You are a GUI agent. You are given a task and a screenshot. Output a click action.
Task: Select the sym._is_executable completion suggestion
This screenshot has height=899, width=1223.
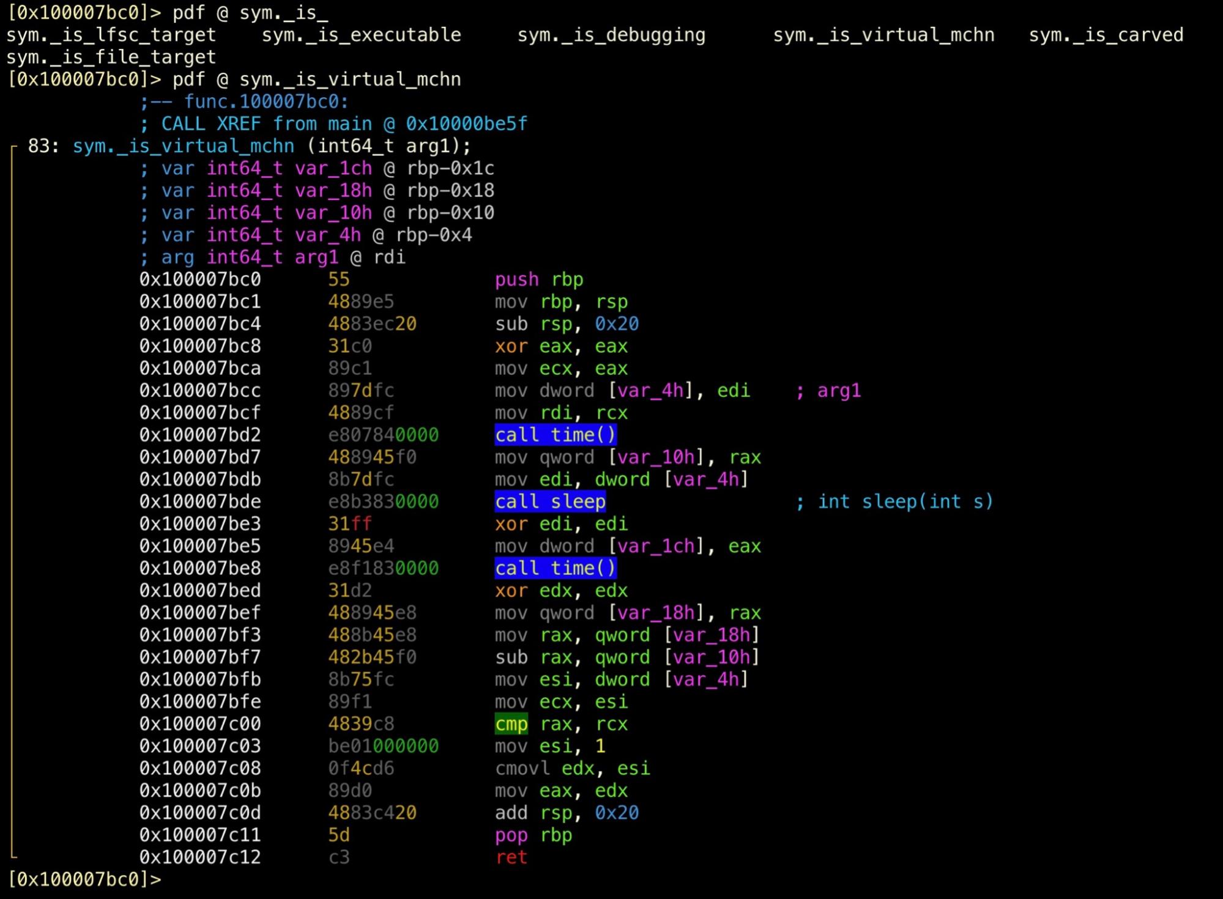(361, 35)
